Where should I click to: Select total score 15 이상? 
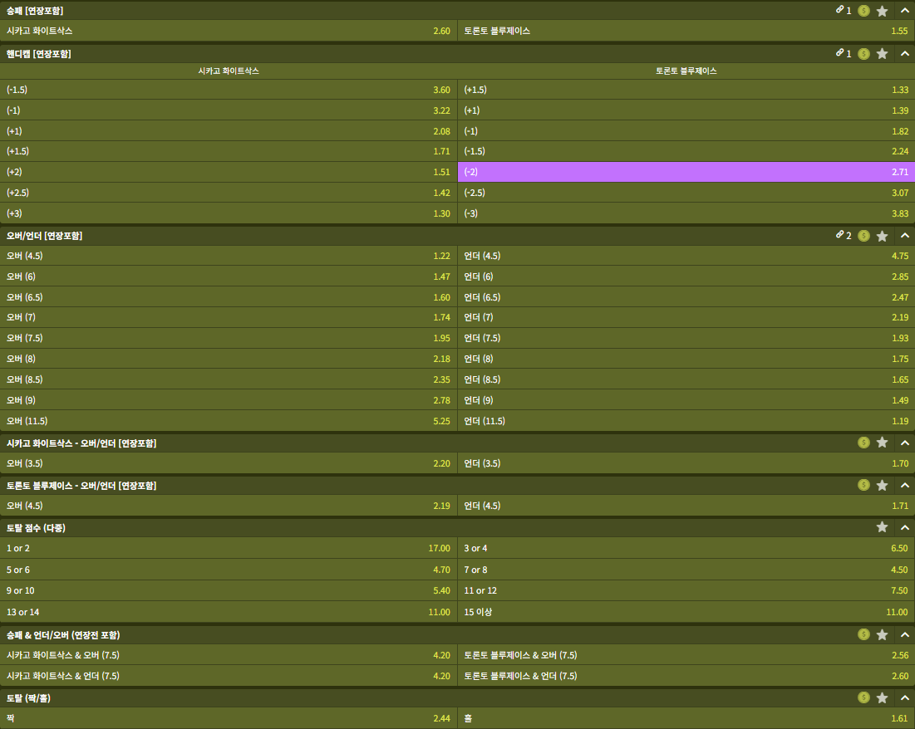[x=686, y=612]
